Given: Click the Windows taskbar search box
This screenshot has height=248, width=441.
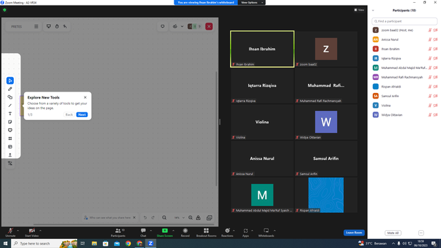Looking at the screenshot, I should [44, 243].
